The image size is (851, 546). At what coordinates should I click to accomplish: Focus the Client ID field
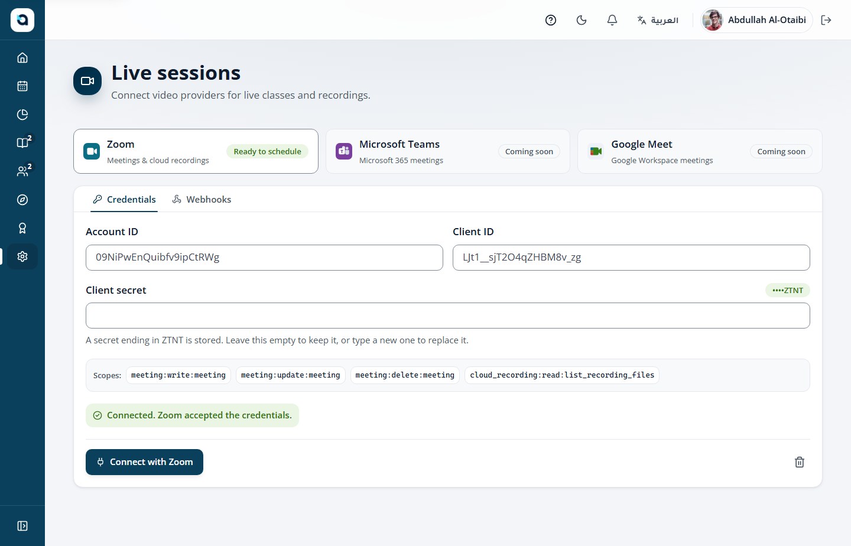631,258
